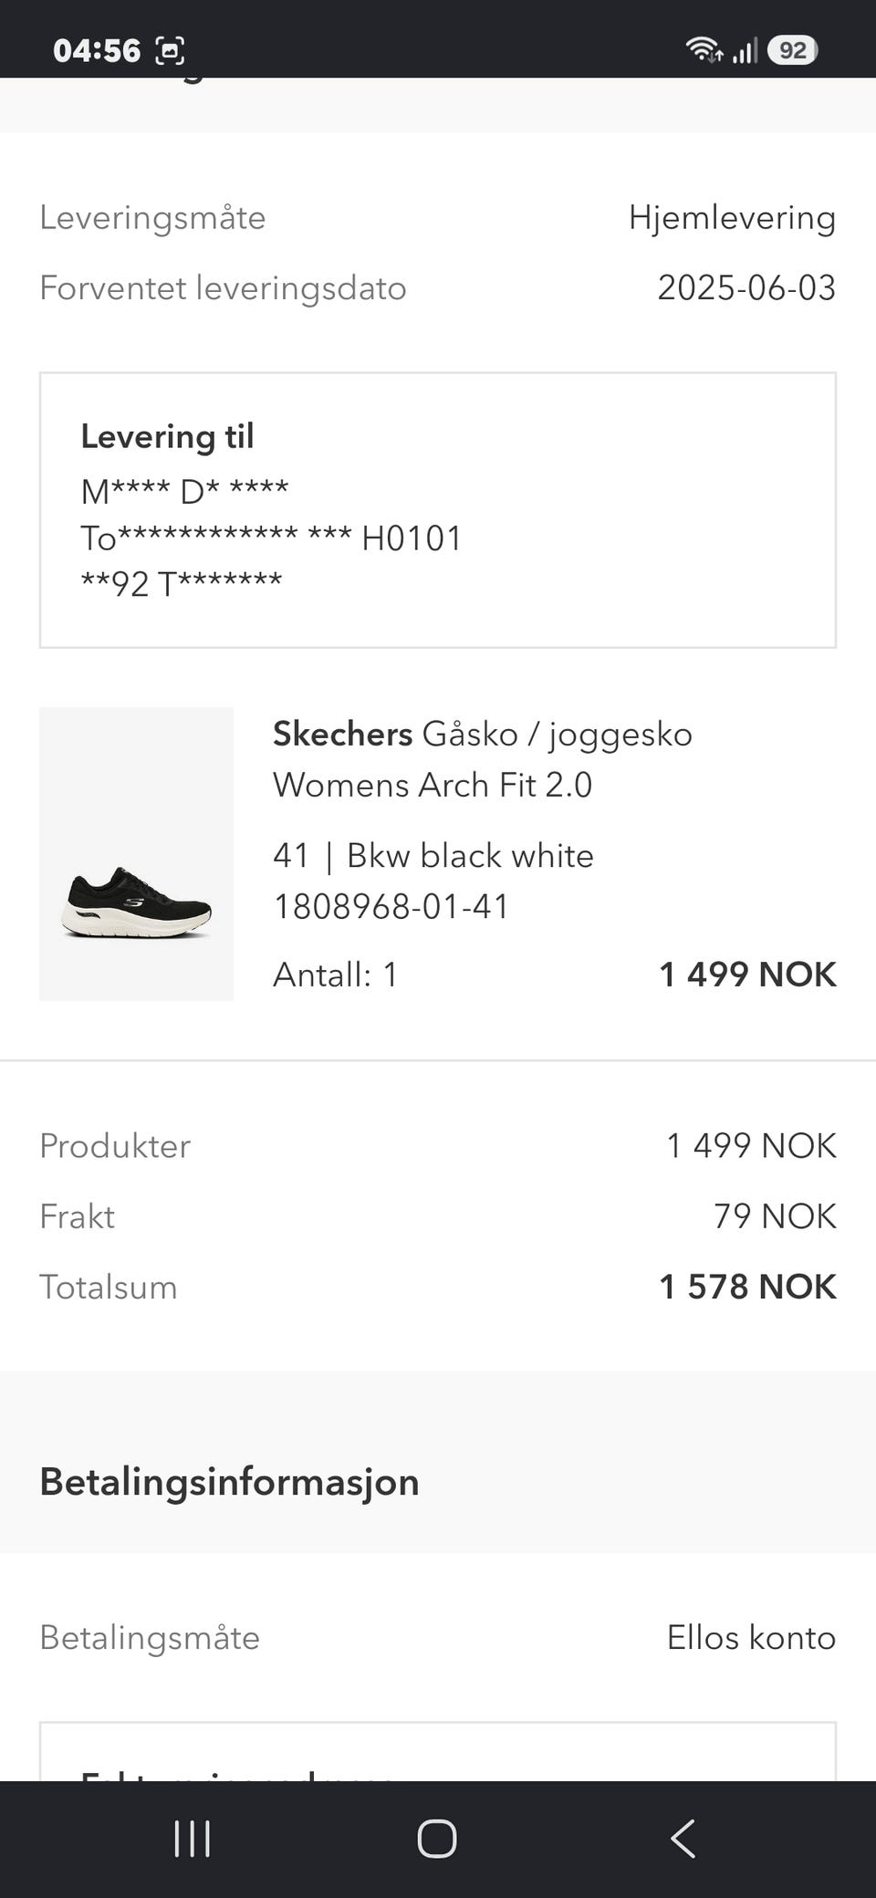Tap size and color 41 | Bkw black white

tap(433, 856)
